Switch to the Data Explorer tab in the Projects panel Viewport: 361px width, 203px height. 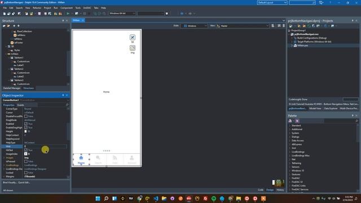tap(331, 108)
